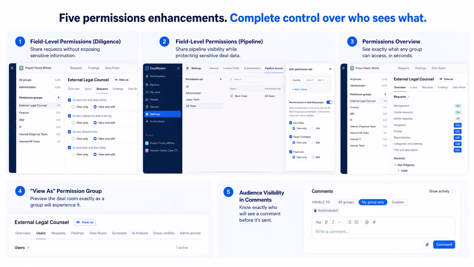Set visibility to All groups

pyautogui.click(x=346, y=202)
